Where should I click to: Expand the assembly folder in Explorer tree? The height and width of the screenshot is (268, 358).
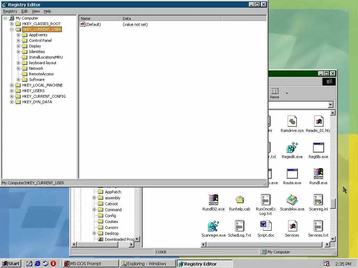click(x=94, y=198)
